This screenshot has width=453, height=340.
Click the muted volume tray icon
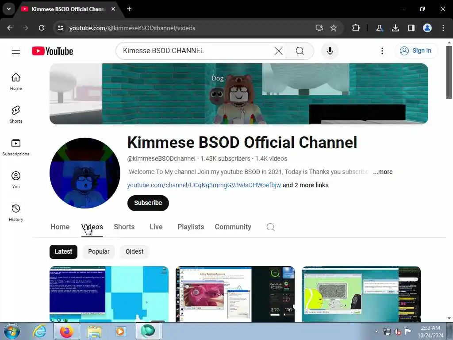[398, 332]
